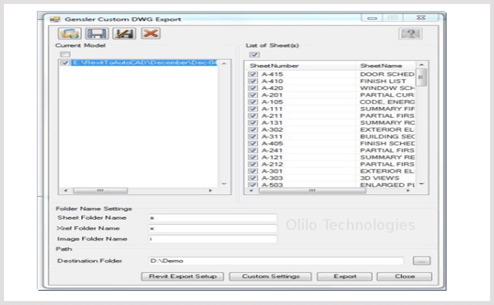
Task: Click the Current Model list scroll-right arrow
Action: (211, 191)
